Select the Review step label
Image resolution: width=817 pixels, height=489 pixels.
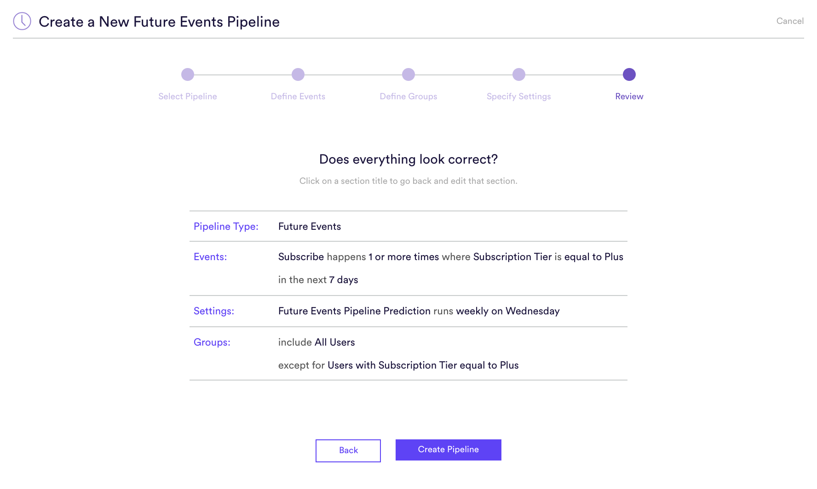tap(629, 97)
